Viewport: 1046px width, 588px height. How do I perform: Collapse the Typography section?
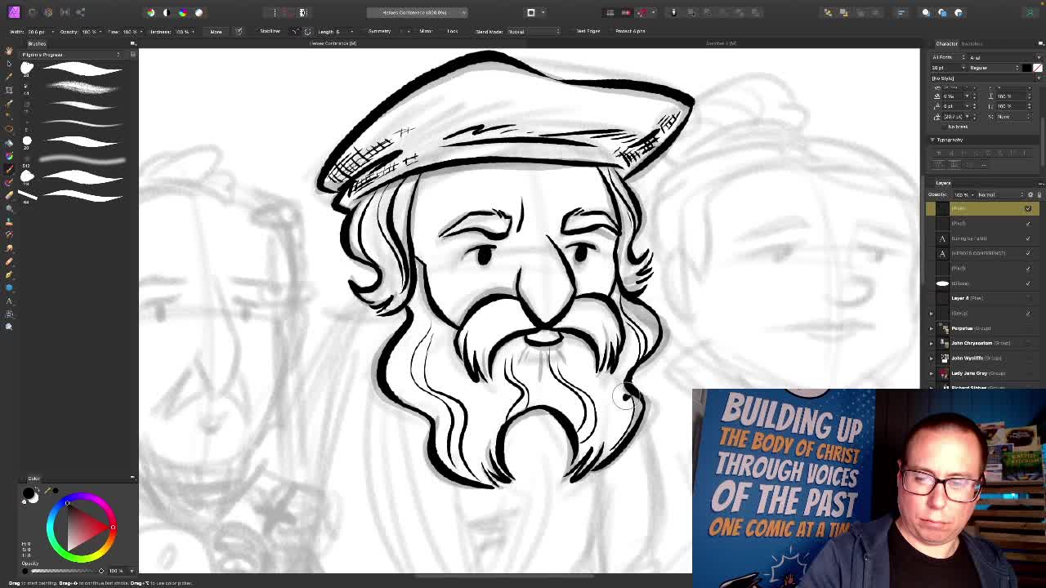coord(932,140)
